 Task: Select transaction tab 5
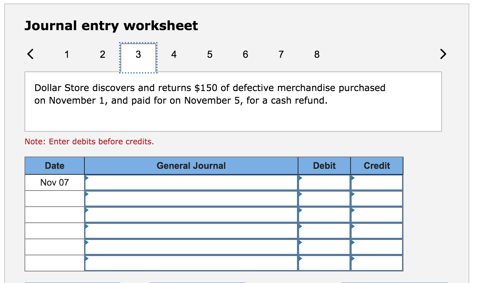click(x=209, y=54)
